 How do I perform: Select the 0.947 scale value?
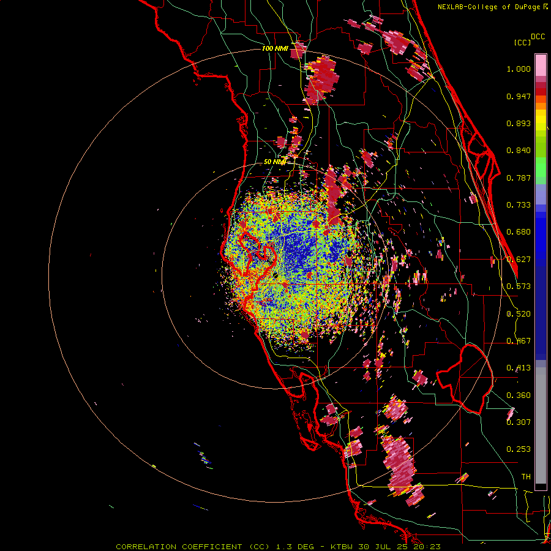(519, 96)
